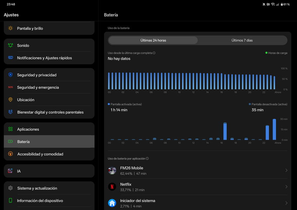Tap info icon next to Uso desde la última carga
Screen dimensions: 297x210
154,53
